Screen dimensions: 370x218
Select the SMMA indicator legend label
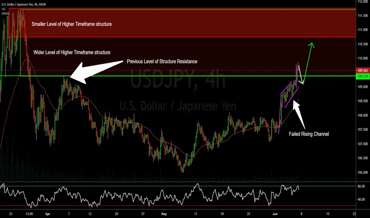click(x=5, y=13)
